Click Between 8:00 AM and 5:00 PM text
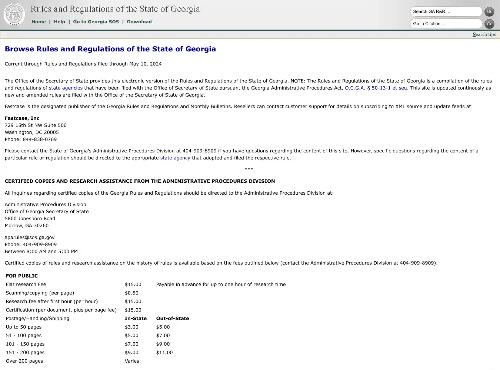500x370 pixels. point(41,252)
